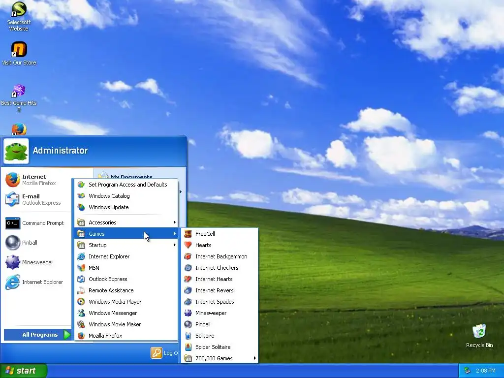Click the Startup folder icon
The width and height of the screenshot is (504, 378).
coord(81,245)
